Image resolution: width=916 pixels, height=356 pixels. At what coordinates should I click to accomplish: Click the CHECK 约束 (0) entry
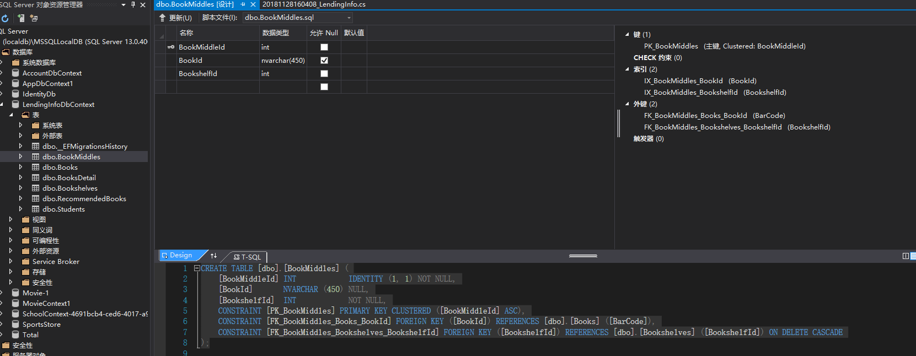[658, 58]
